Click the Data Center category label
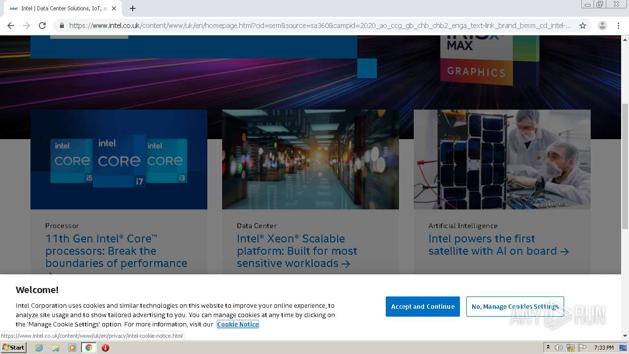 pos(257,226)
